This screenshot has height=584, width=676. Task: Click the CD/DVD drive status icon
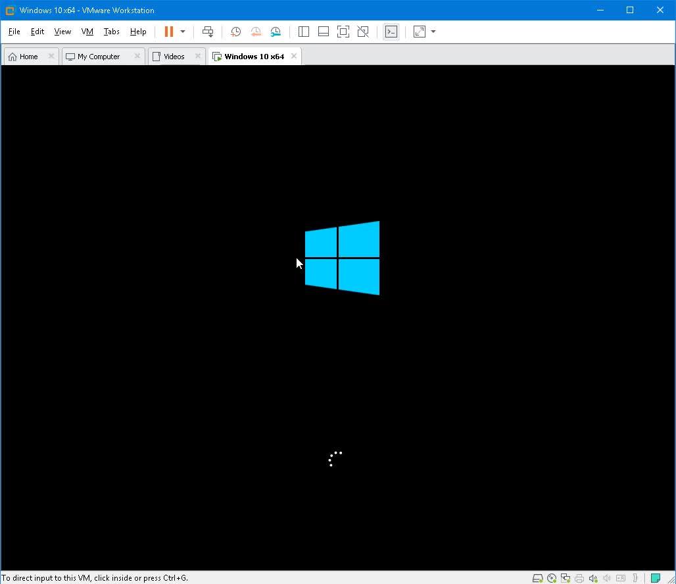[552, 578]
